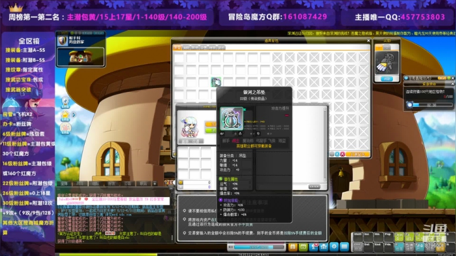
Task: Click the quest text 连续狩猎100只地区怪物
Action: point(425,92)
